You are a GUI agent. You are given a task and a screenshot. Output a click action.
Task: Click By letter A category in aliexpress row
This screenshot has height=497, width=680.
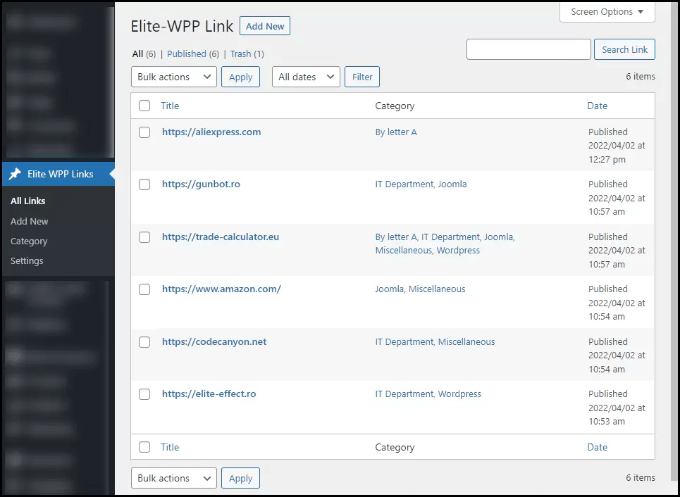tap(396, 132)
